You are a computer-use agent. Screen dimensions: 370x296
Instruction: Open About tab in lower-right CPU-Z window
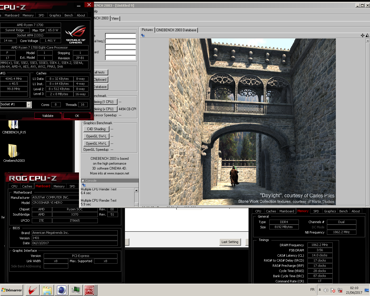[x=356, y=211]
